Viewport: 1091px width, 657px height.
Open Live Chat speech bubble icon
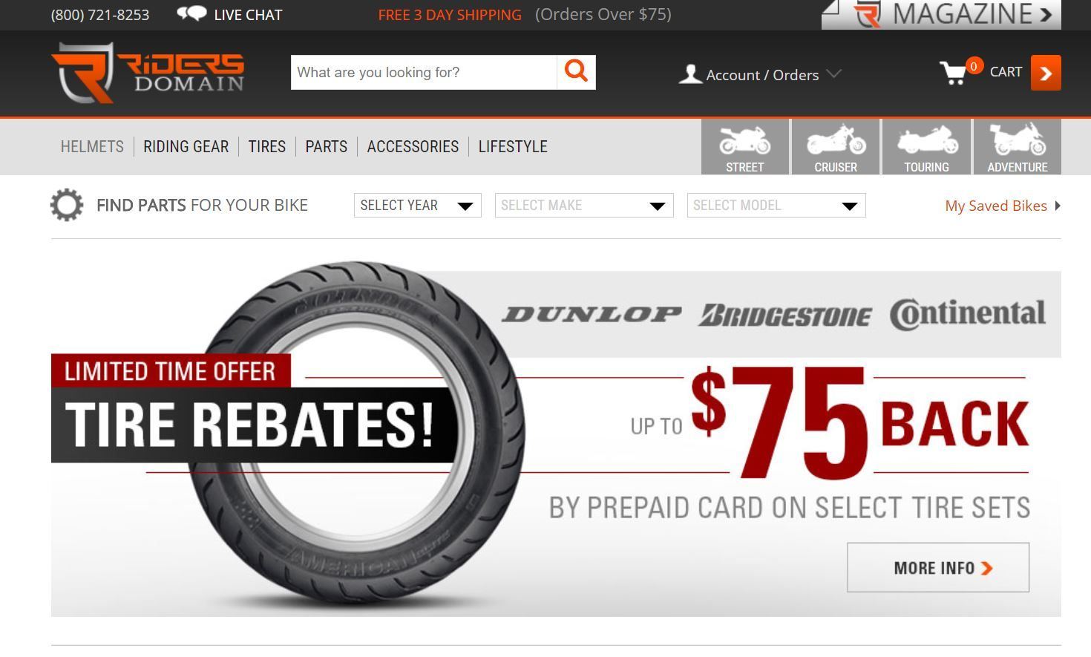click(191, 14)
